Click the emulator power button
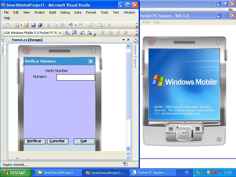Image resolution: width=236 pixels, height=177 pixels. tap(151, 42)
